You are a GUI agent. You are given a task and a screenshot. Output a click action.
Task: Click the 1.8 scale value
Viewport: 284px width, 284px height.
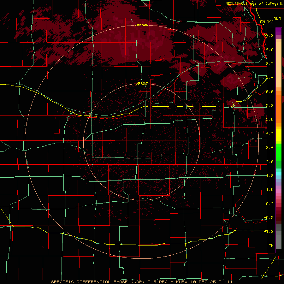coord(270,176)
